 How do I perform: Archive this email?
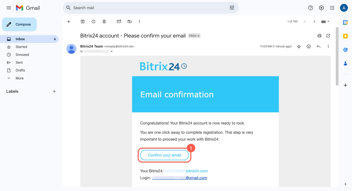point(82,21)
